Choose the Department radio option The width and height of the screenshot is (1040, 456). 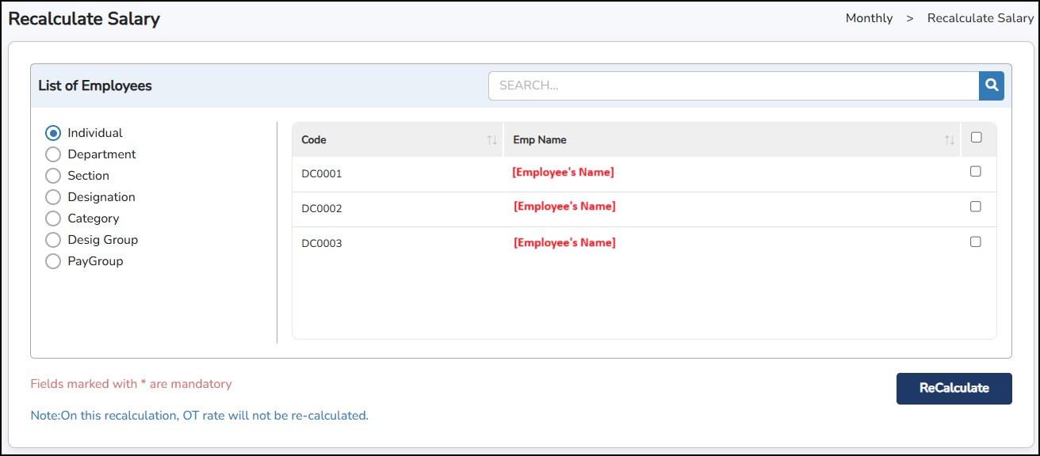[x=53, y=154]
